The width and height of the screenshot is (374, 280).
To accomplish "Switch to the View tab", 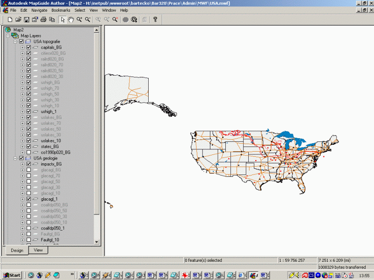I will coord(38,250).
